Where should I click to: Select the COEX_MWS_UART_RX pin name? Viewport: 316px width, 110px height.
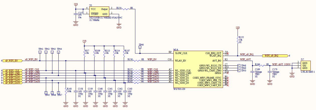click(209, 85)
